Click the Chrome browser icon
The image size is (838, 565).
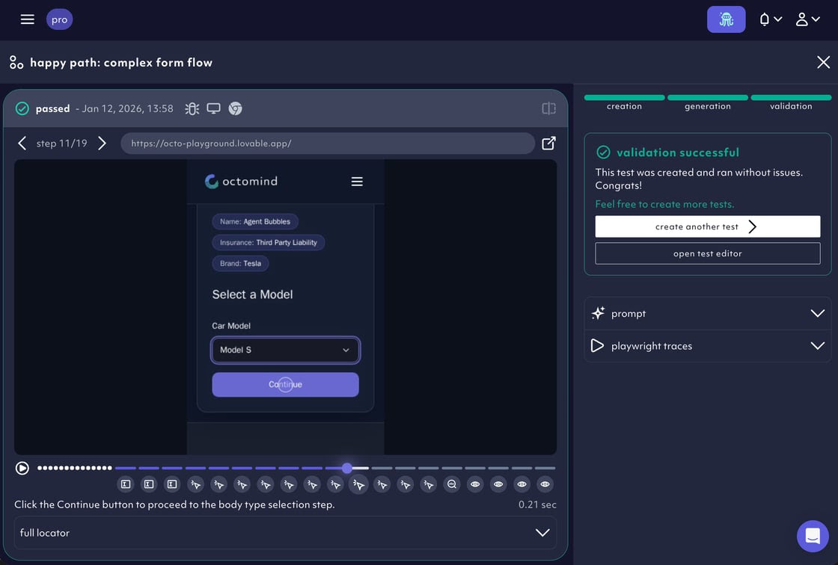click(235, 108)
